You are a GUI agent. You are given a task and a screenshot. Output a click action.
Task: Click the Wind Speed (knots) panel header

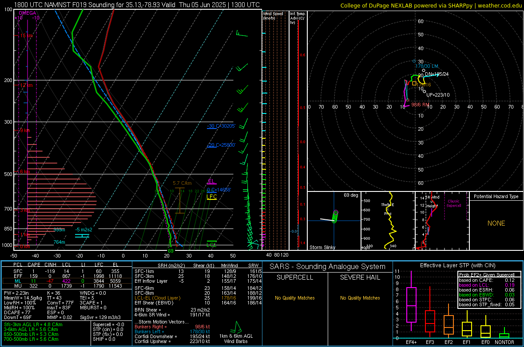(x=273, y=16)
